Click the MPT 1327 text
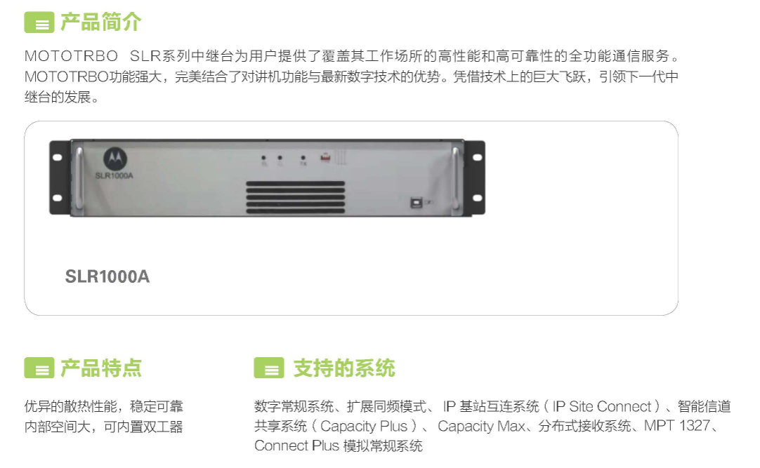 676,426
